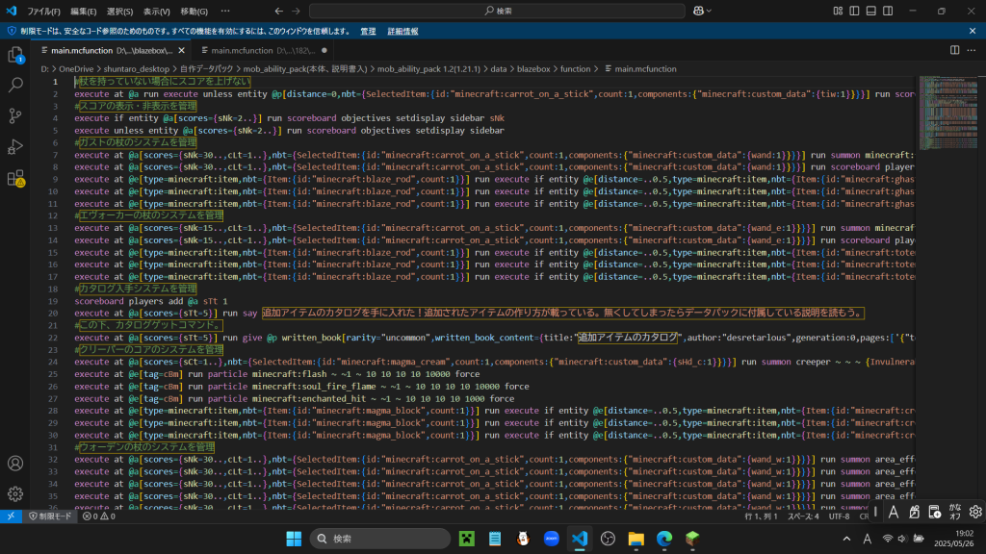Click the 自作データパック breadcrumb

206,69
